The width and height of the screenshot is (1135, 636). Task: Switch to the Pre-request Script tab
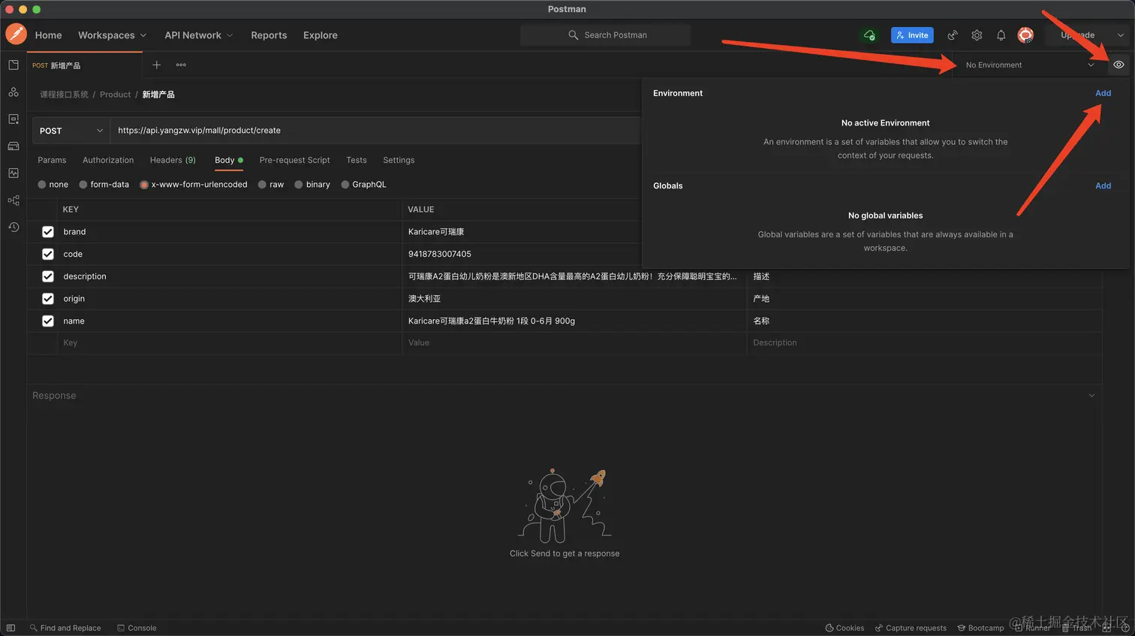(x=294, y=160)
